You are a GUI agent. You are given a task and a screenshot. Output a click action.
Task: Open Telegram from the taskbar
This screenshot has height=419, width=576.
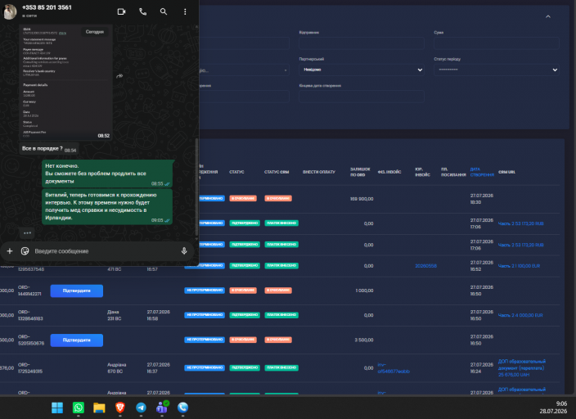(141, 408)
